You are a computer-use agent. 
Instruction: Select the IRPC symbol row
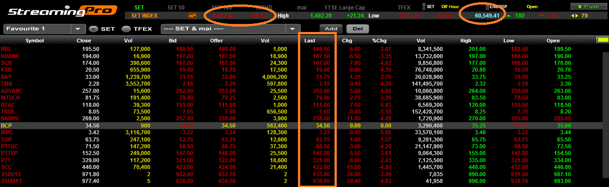(302, 132)
